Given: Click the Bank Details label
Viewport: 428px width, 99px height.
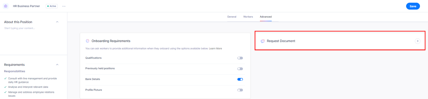Looking at the screenshot, I should click(93, 79).
